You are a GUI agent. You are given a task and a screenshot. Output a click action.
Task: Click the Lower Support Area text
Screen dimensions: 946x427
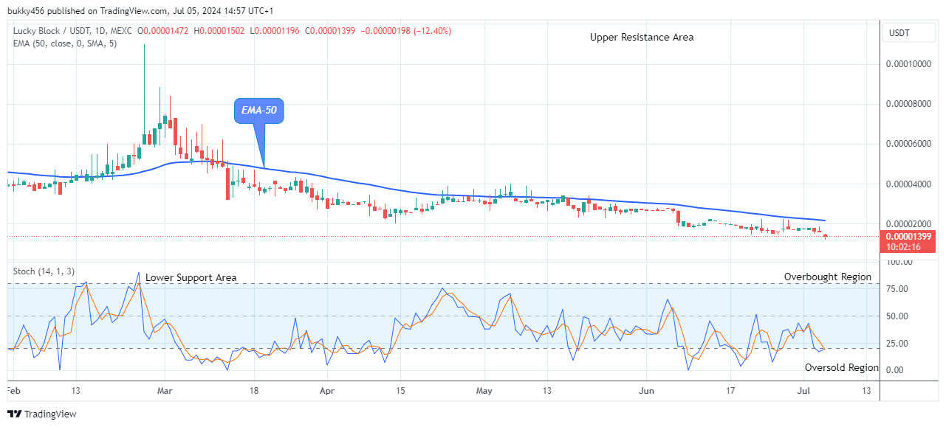pos(191,277)
